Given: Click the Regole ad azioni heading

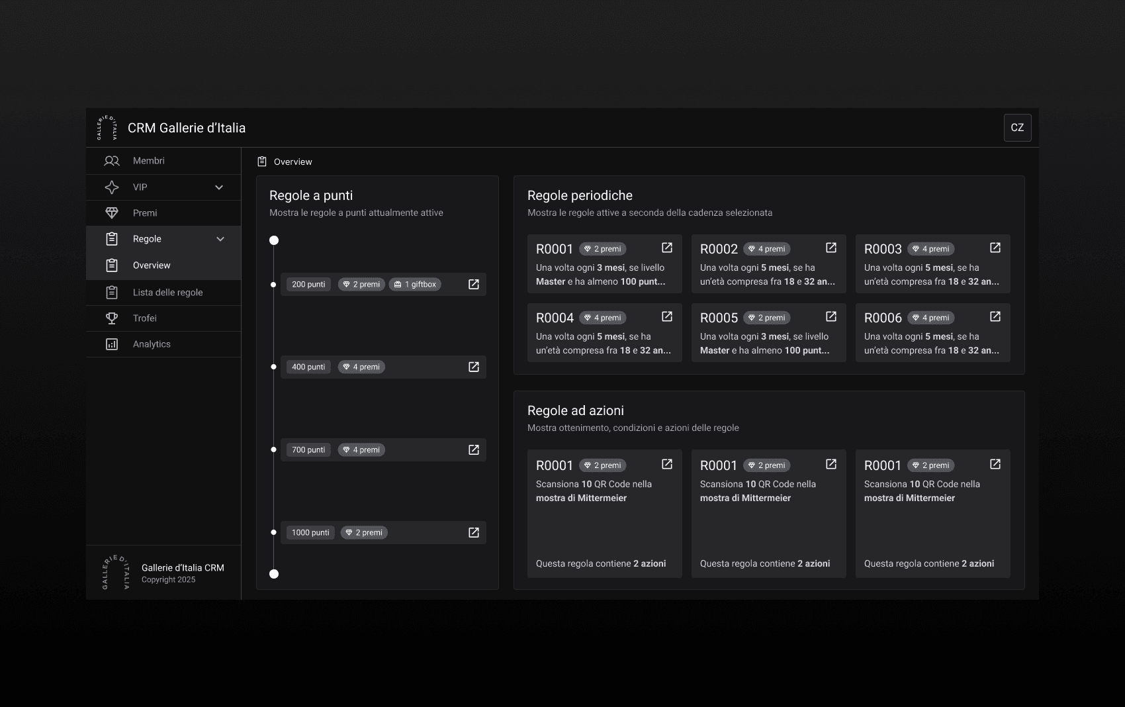Looking at the screenshot, I should pos(576,410).
